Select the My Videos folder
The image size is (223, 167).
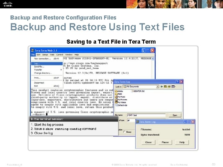point(120,102)
